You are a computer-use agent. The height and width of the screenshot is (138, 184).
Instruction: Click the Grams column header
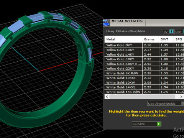pos(150,39)
